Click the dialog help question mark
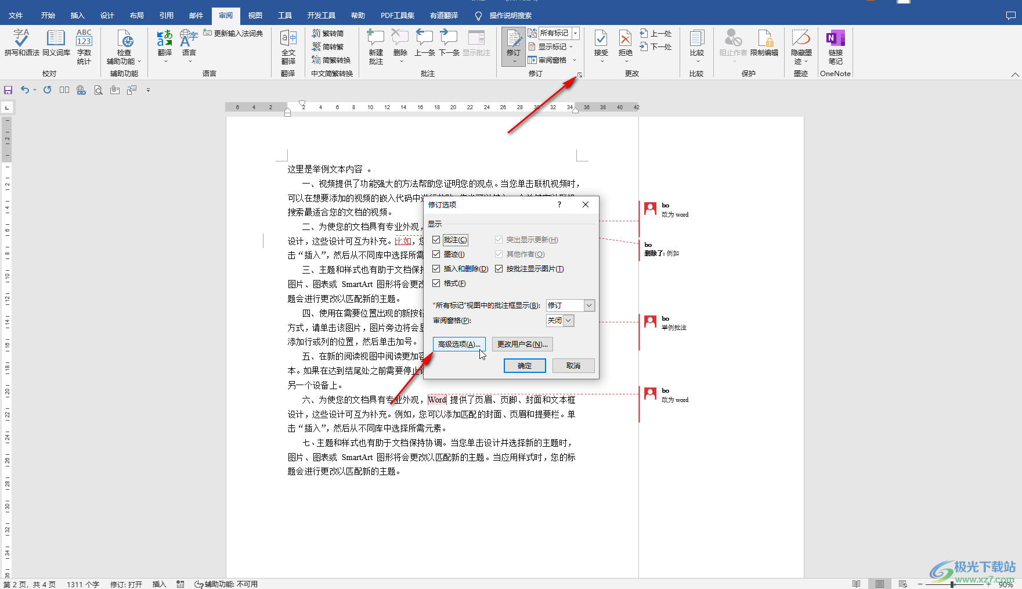The width and height of the screenshot is (1022, 589). click(559, 204)
